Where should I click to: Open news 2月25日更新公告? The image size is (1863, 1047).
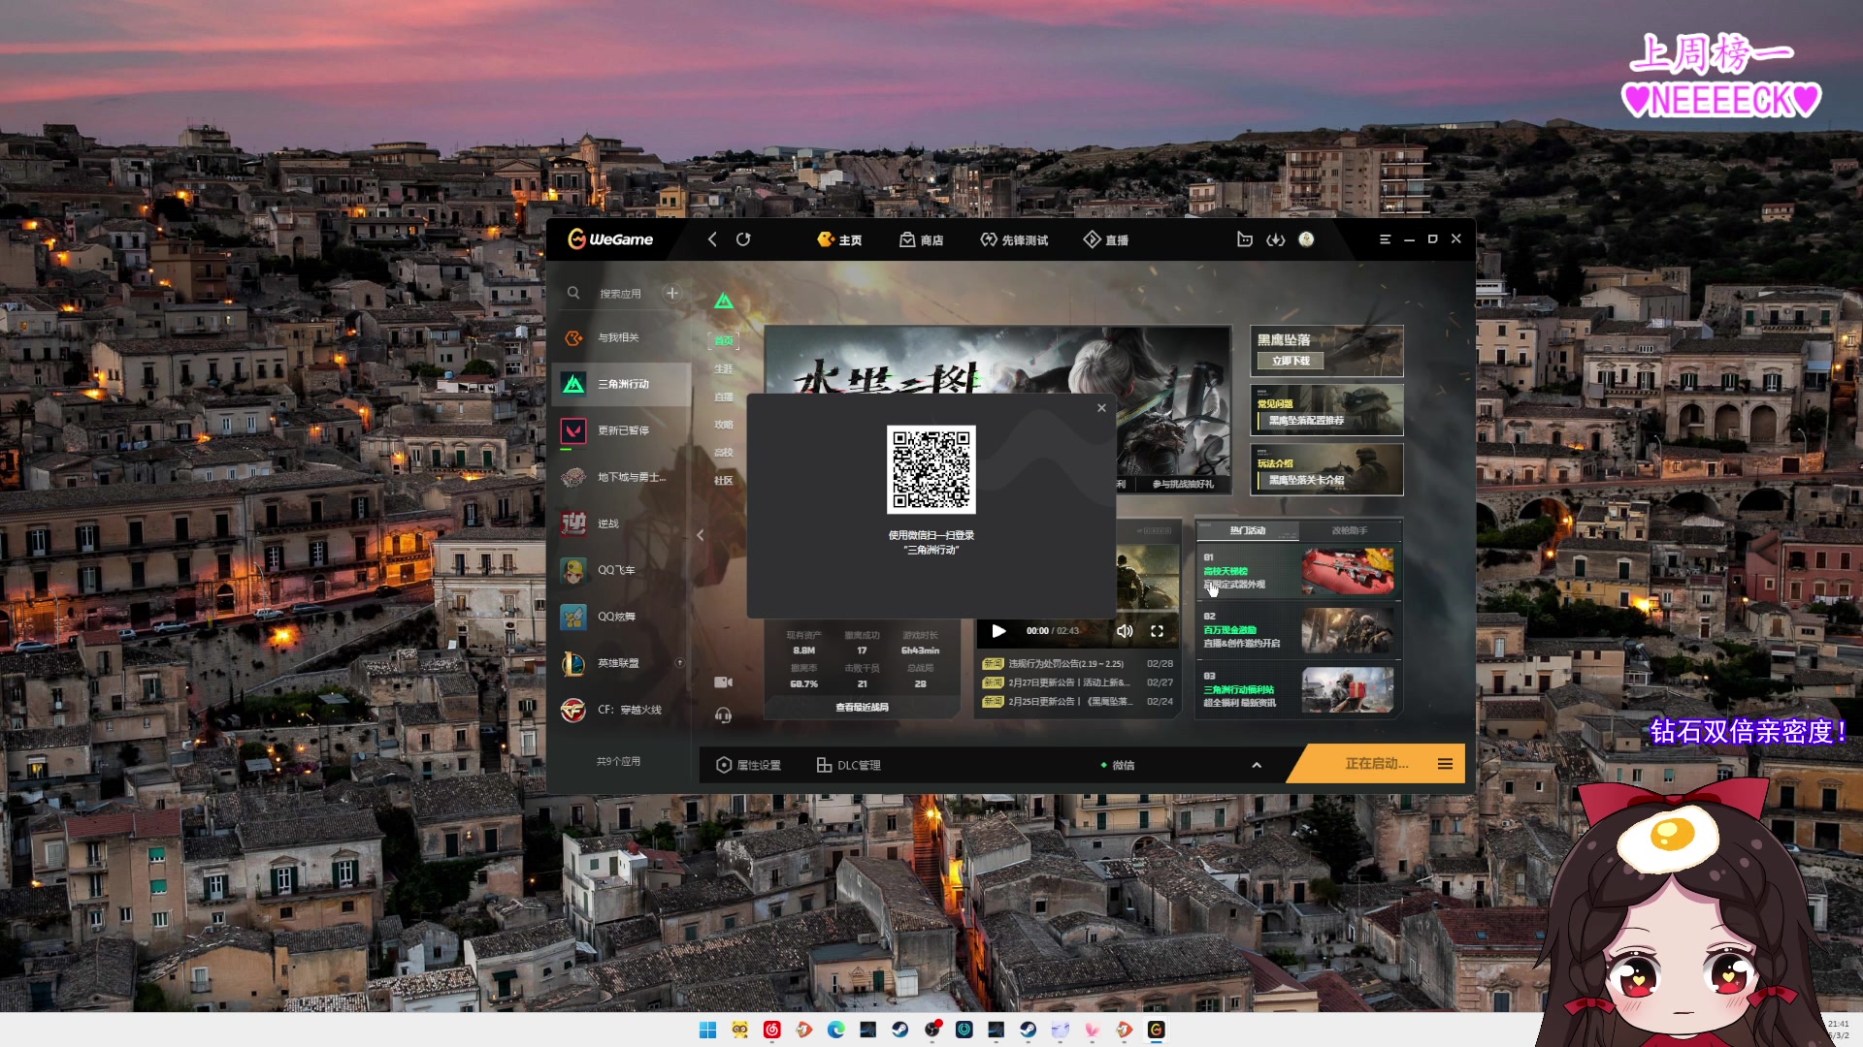click(x=1077, y=701)
